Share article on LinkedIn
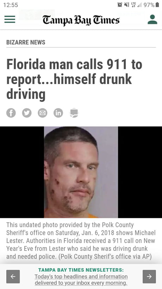162x289 pixels. 58,113
